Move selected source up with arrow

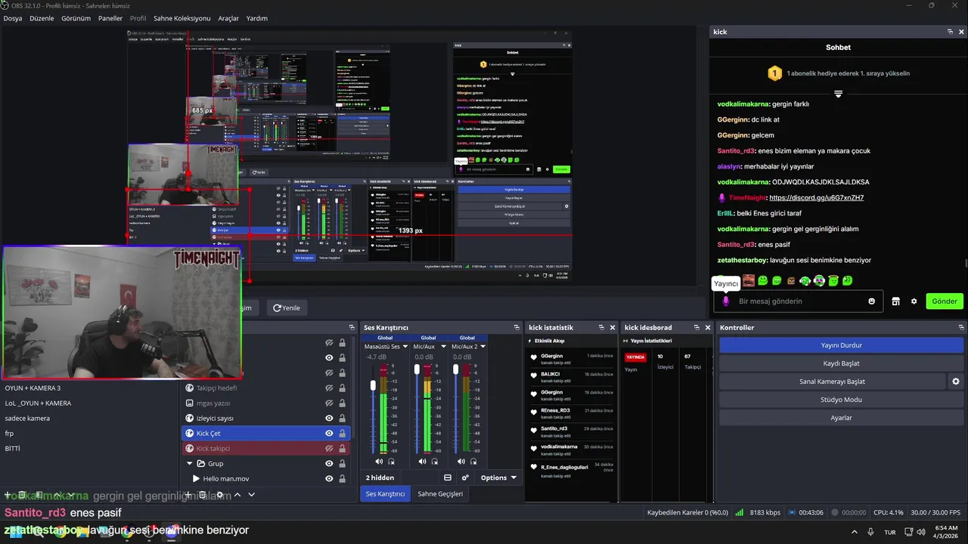point(237,495)
